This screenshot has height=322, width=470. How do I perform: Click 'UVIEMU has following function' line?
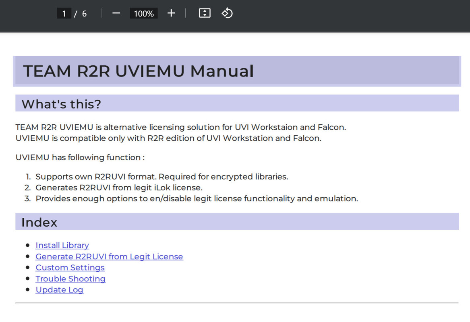coord(80,157)
